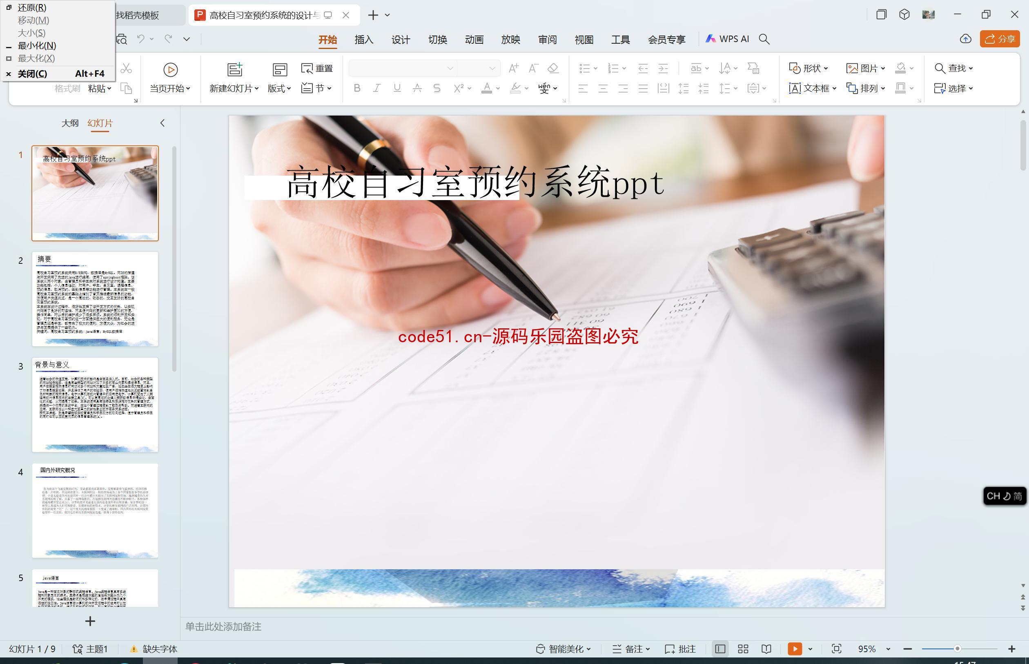This screenshot has height=664, width=1029.
Task: Click Smart Beautify (智能美化) in status bar
Action: click(563, 649)
